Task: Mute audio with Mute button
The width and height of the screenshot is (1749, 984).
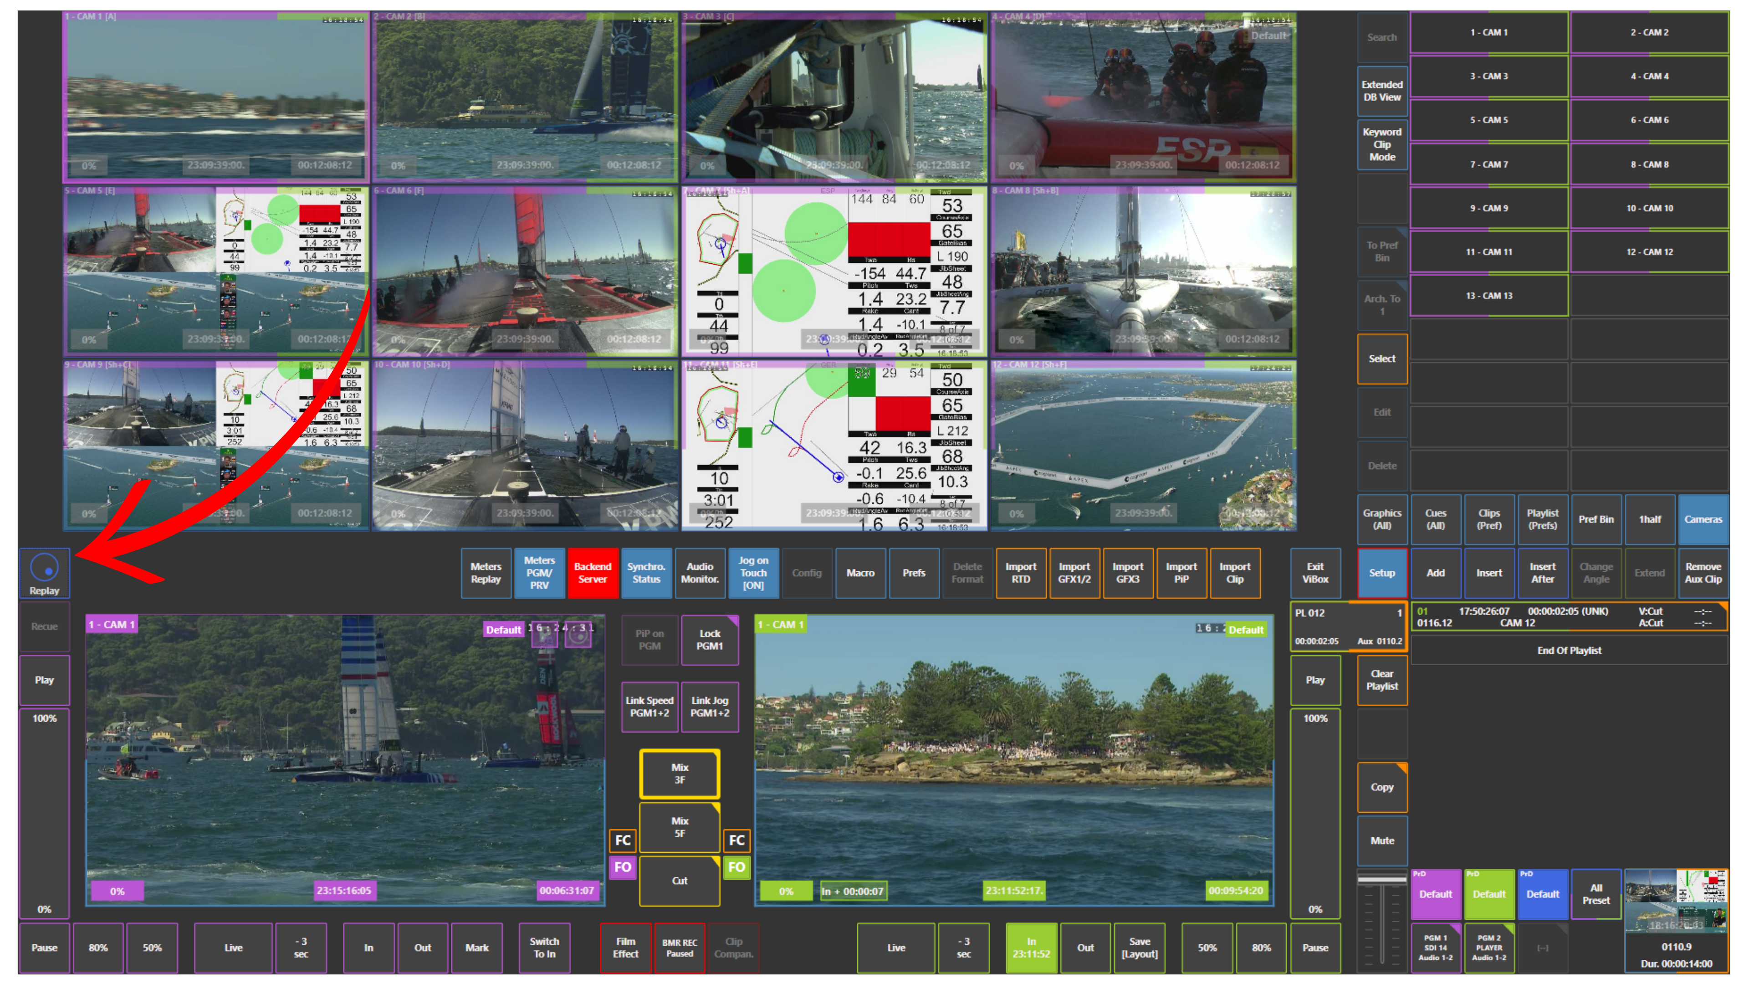Action: pyautogui.click(x=1382, y=840)
